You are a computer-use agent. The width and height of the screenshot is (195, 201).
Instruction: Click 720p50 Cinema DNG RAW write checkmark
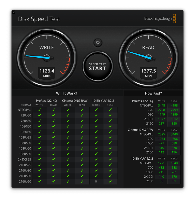click(68, 115)
